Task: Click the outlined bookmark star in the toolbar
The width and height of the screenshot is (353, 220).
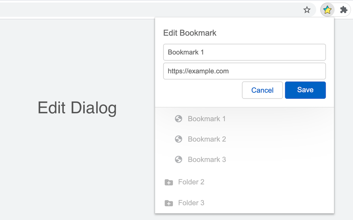Action: pos(307,10)
